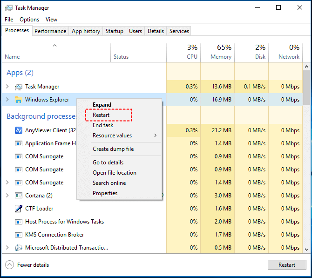Image resolution: width=312 pixels, height=278 pixels.
Task: Switch to the Performance tab
Action: pos(50,31)
